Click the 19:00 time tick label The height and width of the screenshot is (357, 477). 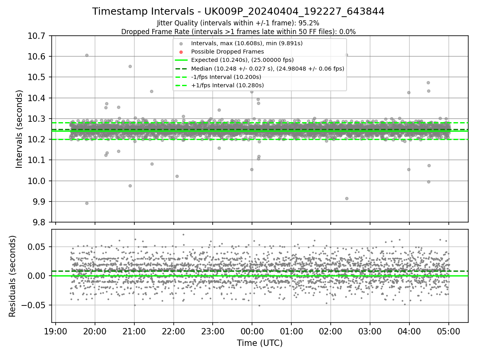click(55, 331)
